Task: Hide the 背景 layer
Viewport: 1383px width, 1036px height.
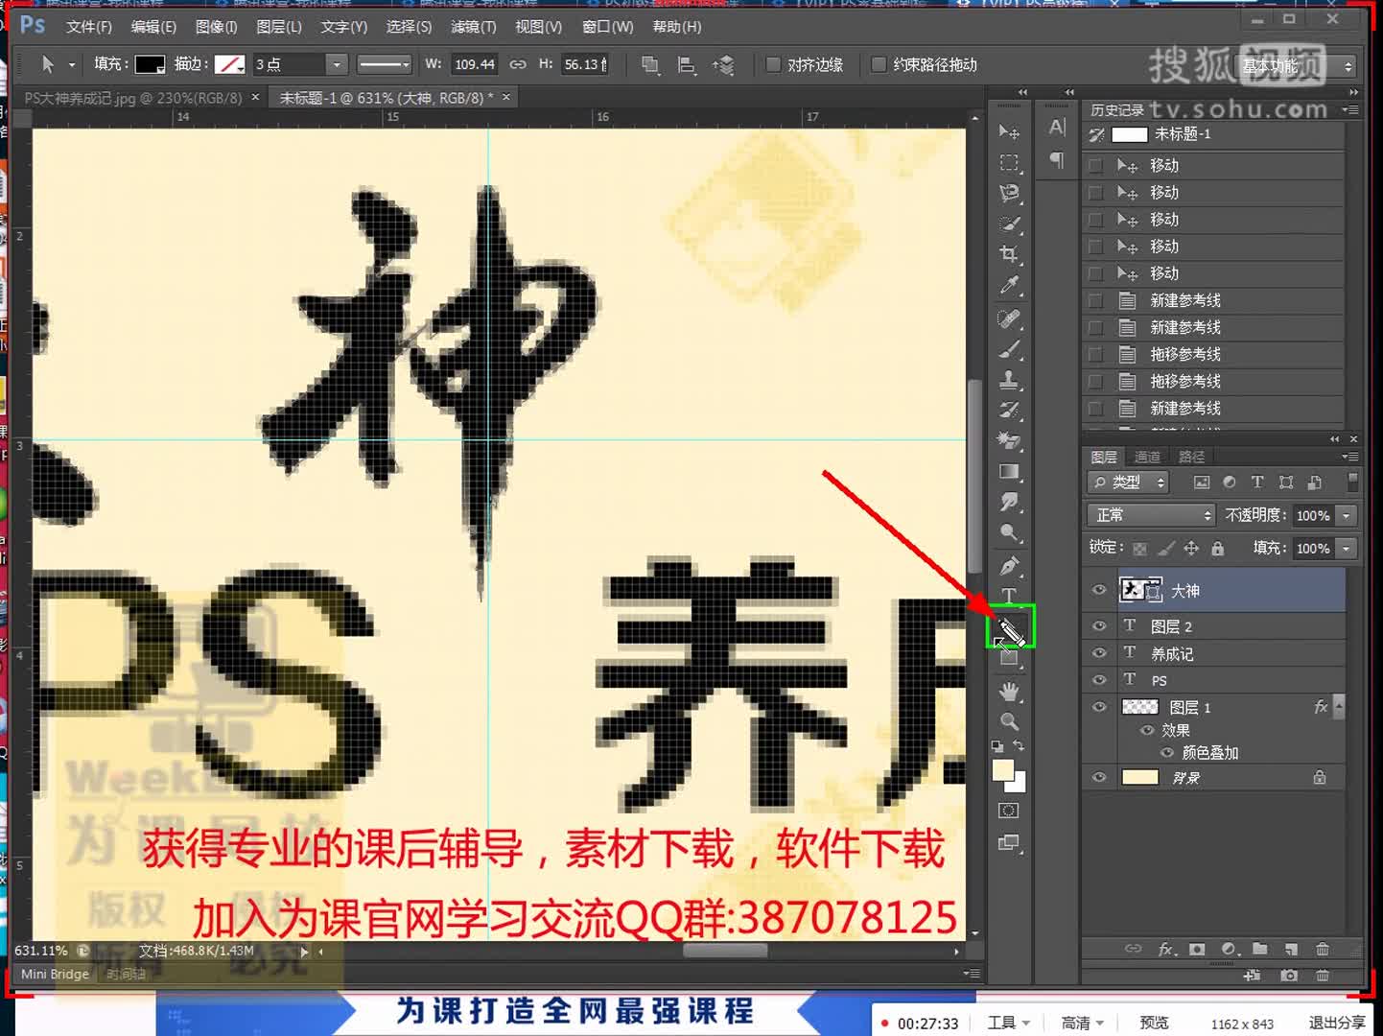Action: point(1099,777)
